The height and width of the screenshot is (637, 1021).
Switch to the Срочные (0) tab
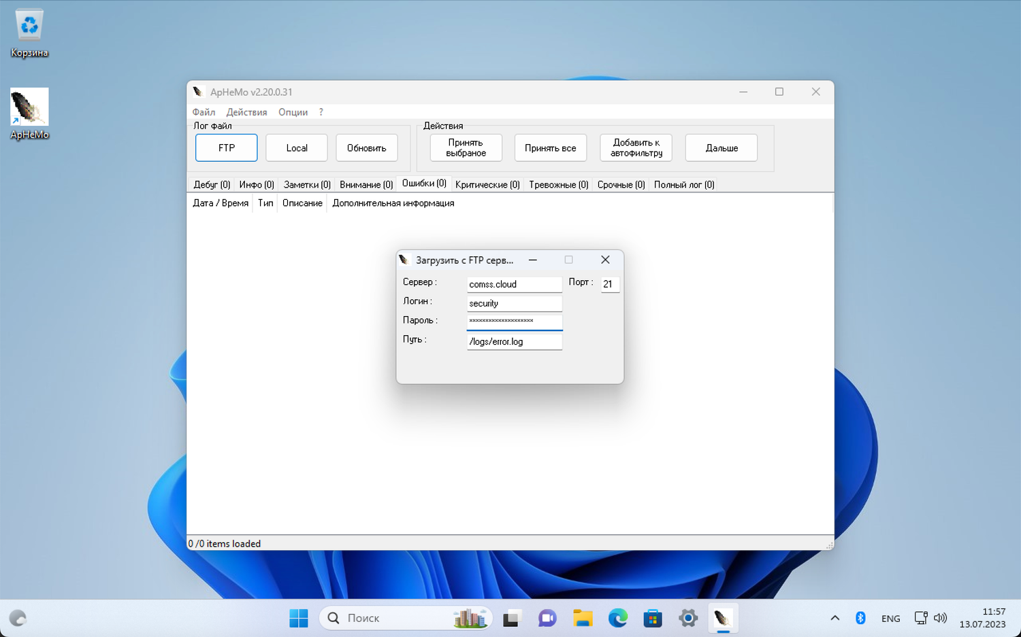pos(621,185)
